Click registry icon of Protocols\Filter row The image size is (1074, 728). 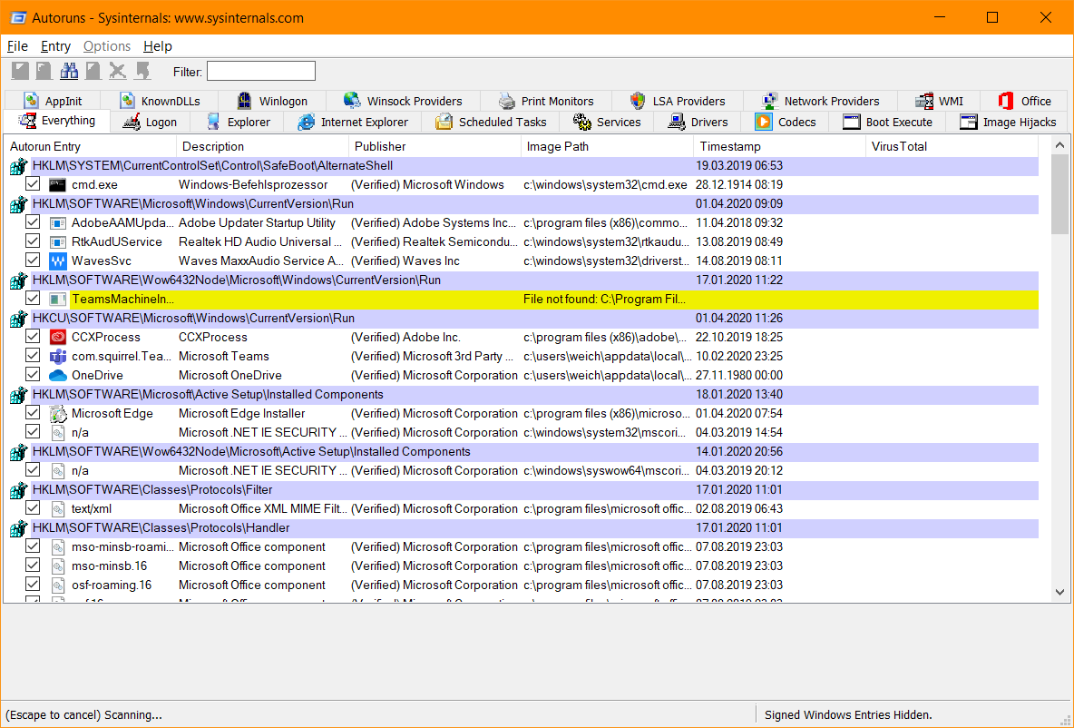coord(19,490)
